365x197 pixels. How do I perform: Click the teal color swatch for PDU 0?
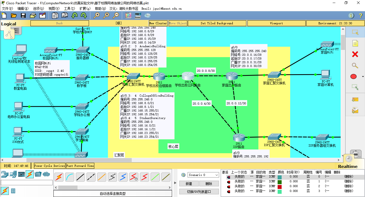click(x=279, y=177)
